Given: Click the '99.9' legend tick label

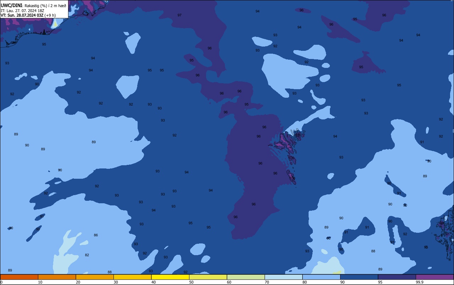Looking at the screenshot, I should pos(420,282).
